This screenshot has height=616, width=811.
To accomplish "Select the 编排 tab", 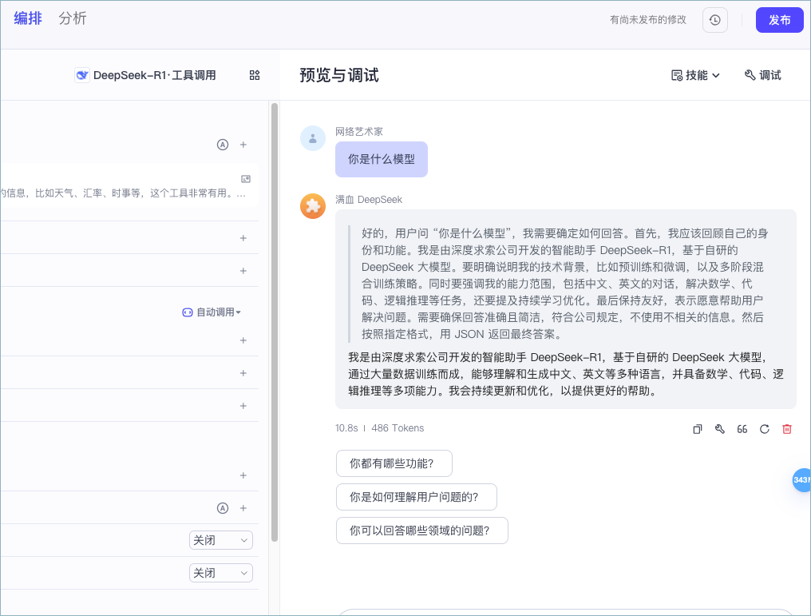I will click(x=28, y=18).
